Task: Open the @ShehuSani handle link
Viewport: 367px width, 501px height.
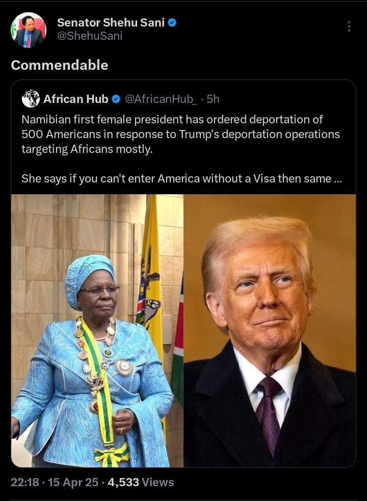Action: click(90, 36)
